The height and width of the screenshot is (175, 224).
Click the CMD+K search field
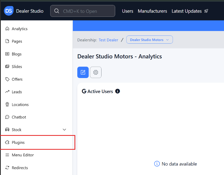click(83, 11)
